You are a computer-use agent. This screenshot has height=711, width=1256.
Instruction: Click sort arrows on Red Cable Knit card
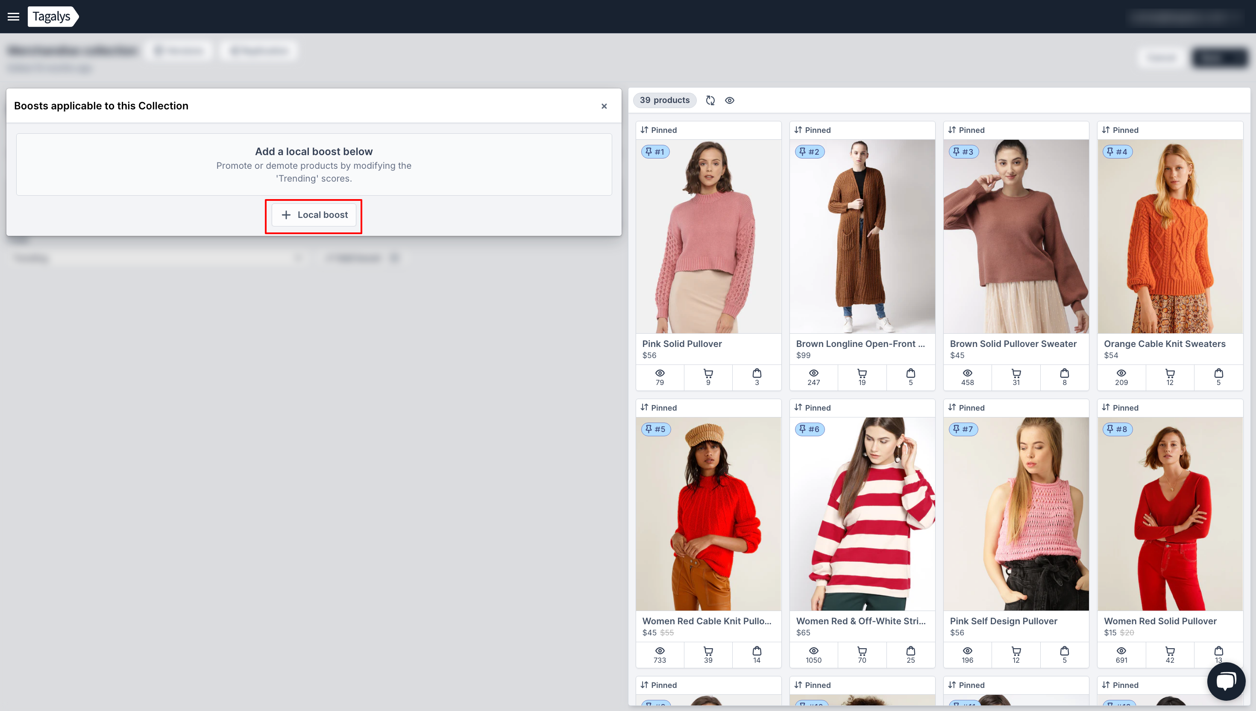(x=644, y=407)
